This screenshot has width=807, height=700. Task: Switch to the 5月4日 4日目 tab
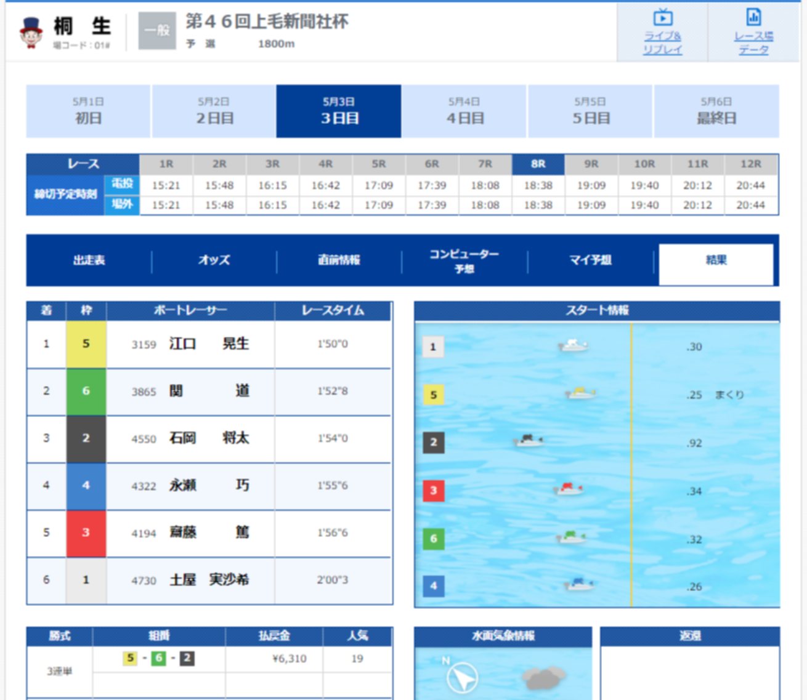(x=464, y=111)
